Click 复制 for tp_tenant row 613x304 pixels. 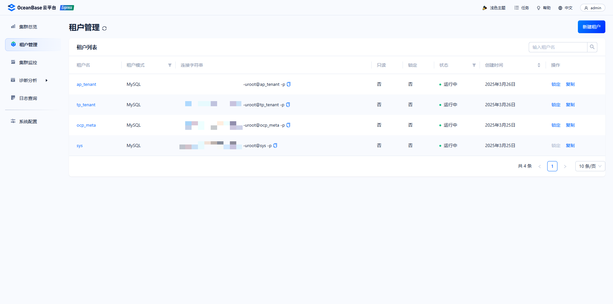570,105
